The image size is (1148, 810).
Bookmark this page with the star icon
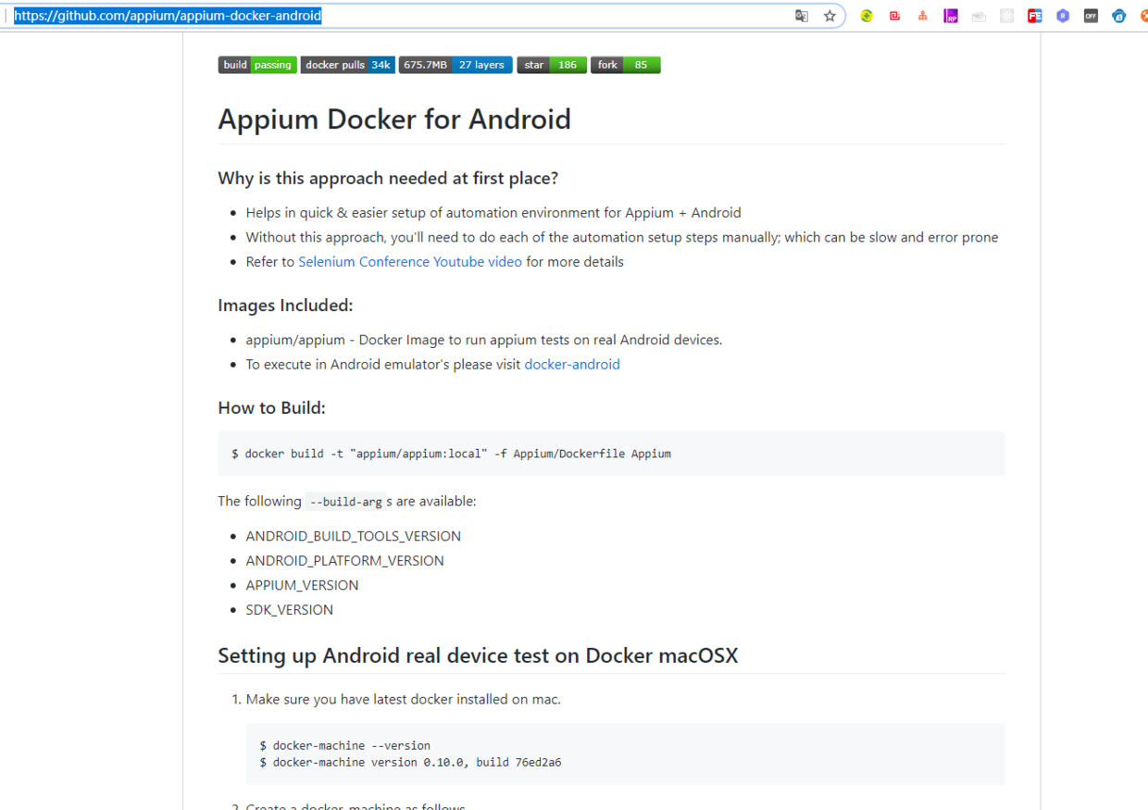point(830,16)
